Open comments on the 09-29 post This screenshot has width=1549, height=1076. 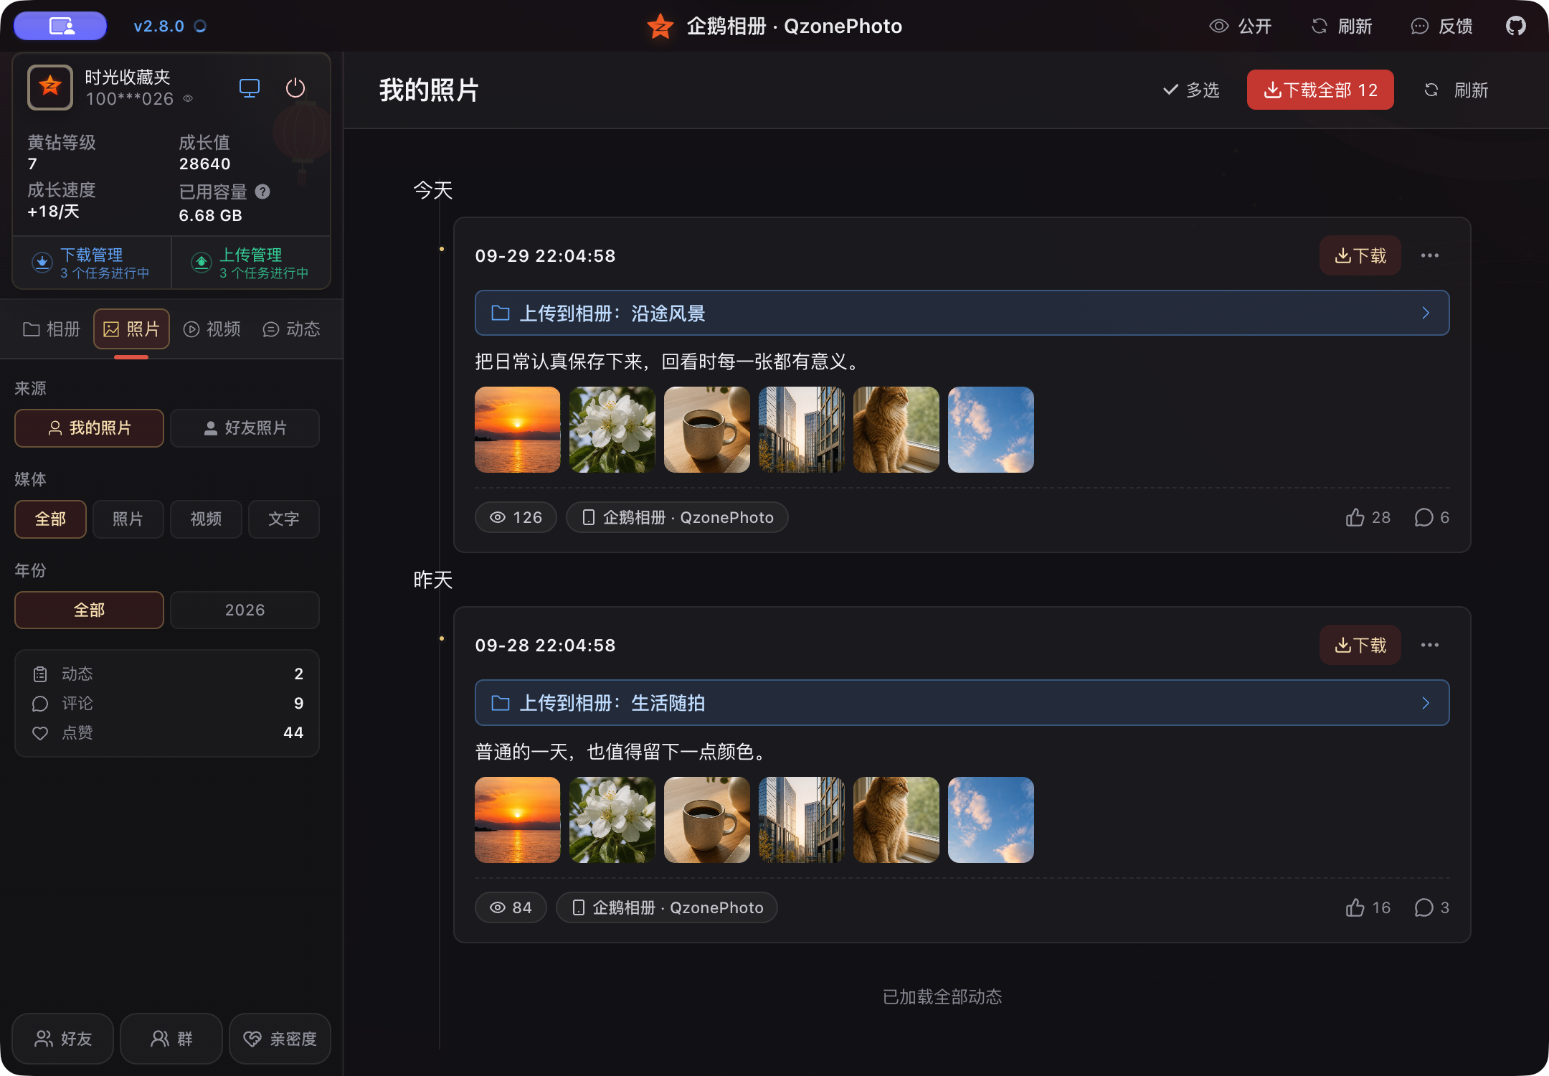(x=1431, y=517)
